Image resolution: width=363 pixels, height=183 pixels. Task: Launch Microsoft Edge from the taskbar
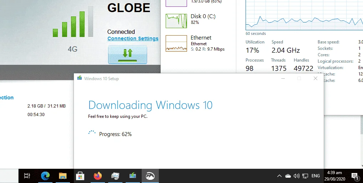(x=45, y=176)
